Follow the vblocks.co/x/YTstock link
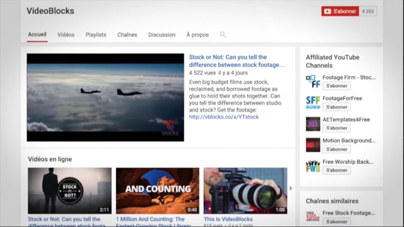404x227 pixels. [223, 117]
